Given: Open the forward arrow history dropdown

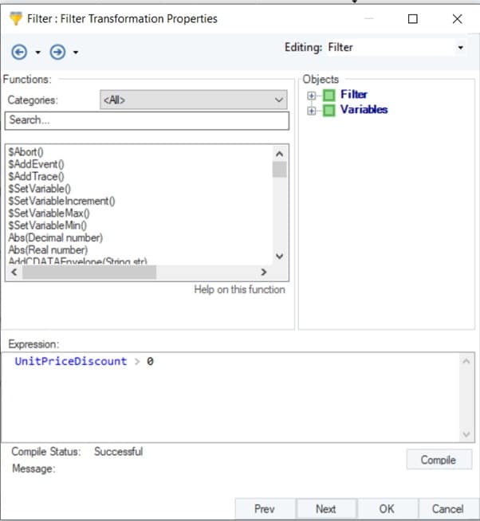Looking at the screenshot, I should tap(75, 53).
